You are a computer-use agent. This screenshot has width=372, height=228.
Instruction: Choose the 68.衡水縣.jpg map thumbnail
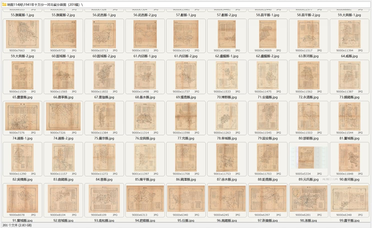tap(145, 76)
